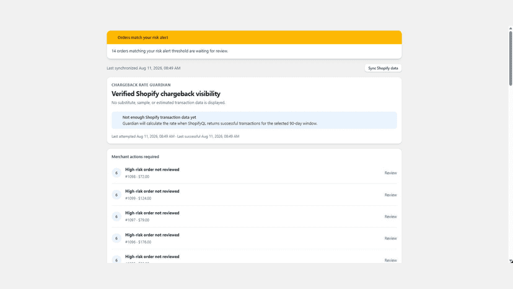The width and height of the screenshot is (513, 289).
Task: Click the scrollbar down arrow
Action: coord(511,261)
